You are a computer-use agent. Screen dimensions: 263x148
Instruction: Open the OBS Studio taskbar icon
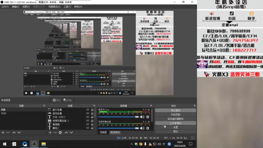coord(34,144)
